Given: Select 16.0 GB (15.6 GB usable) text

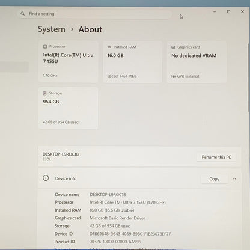Looking at the screenshot, I should 112,210.
